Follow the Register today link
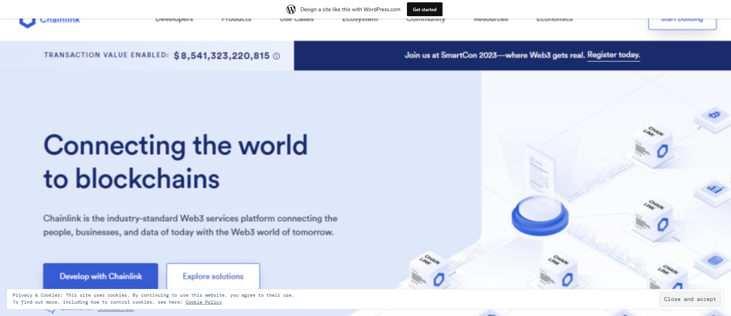This screenshot has height=316, width=731. pos(614,55)
